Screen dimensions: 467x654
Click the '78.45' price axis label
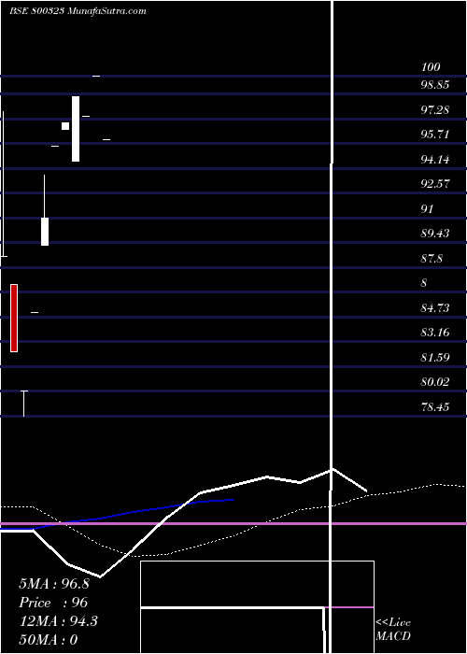[x=435, y=406]
